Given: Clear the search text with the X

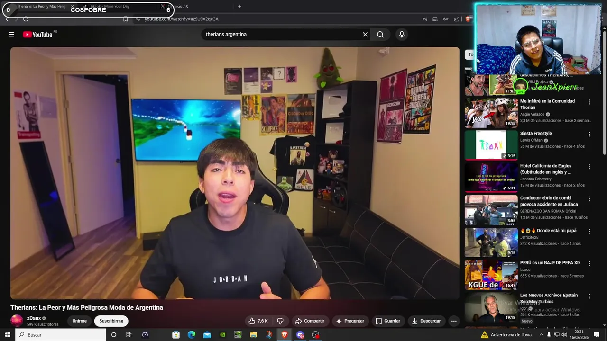Looking at the screenshot, I should (x=365, y=34).
